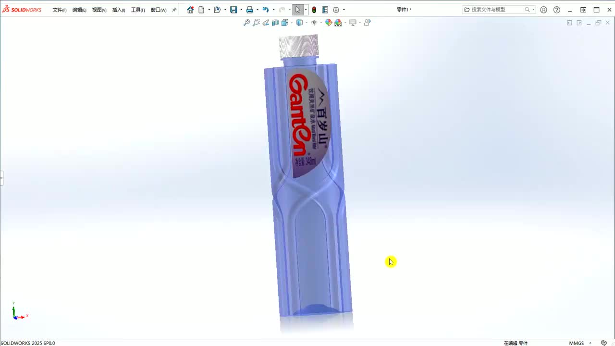This screenshot has height=346, width=615.
Task: Click the knurled bottle cap on model
Action: coord(299,46)
